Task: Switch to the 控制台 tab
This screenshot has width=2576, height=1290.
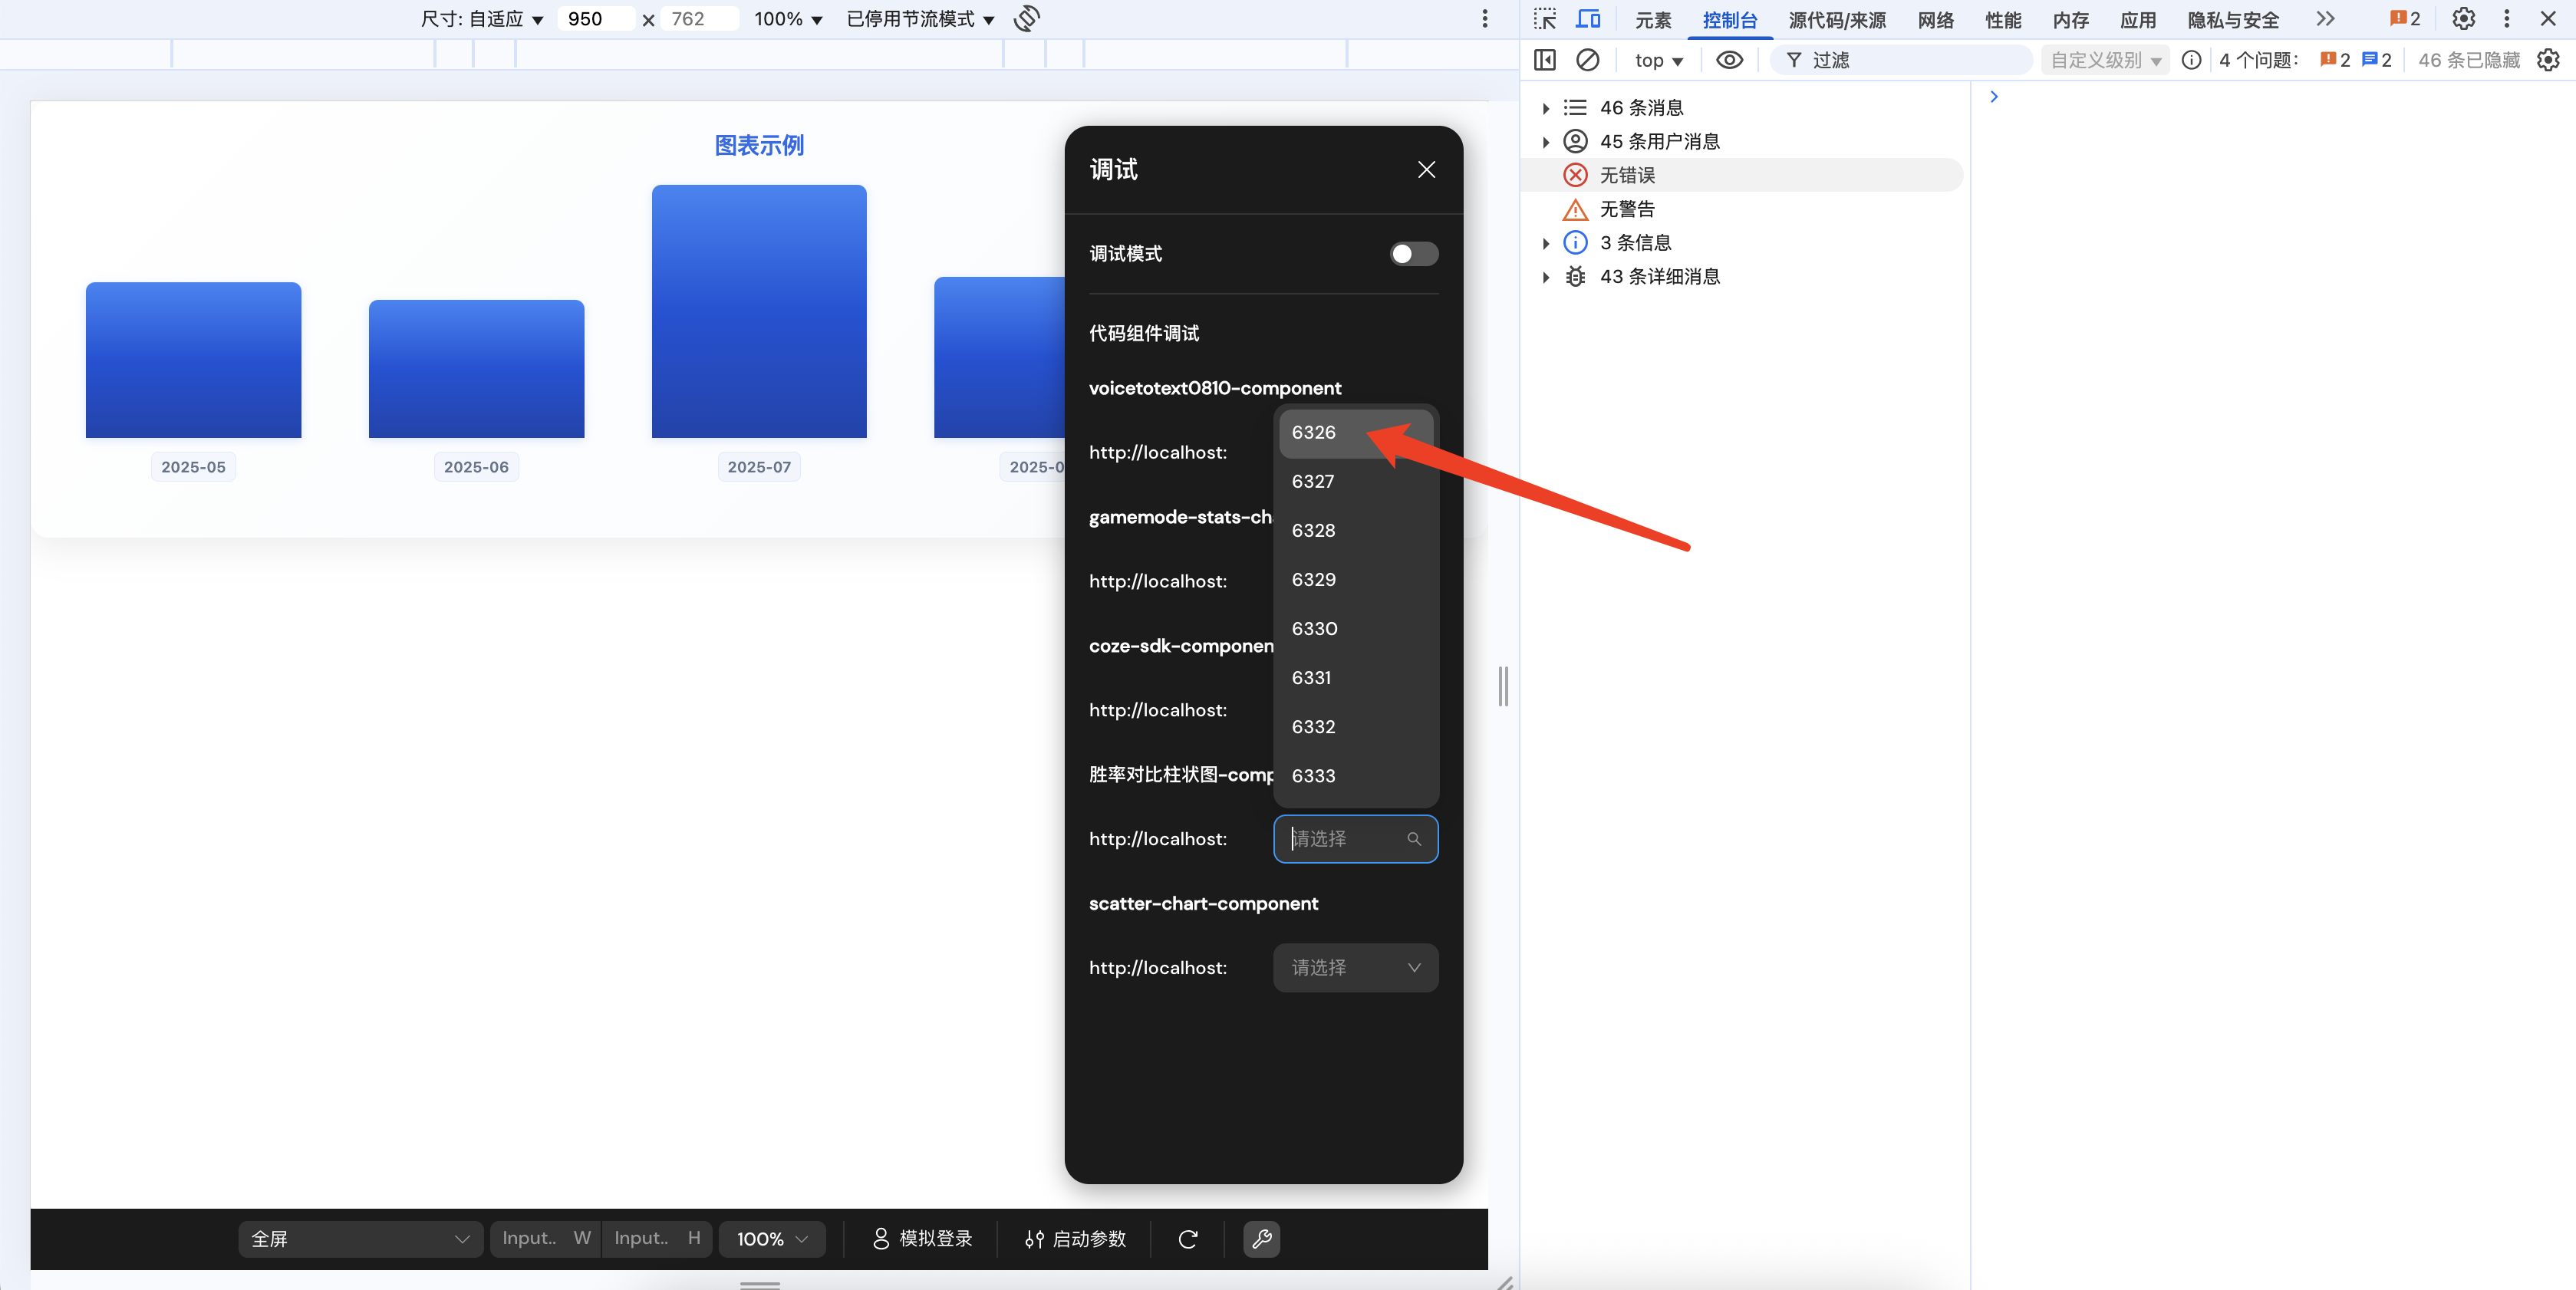Action: [x=1730, y=20]
